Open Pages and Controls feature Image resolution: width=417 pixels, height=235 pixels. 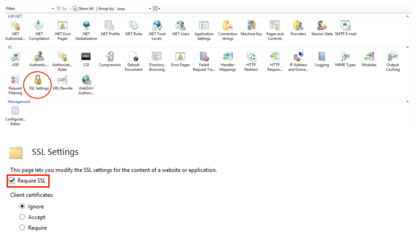click(x=275, y=31)
